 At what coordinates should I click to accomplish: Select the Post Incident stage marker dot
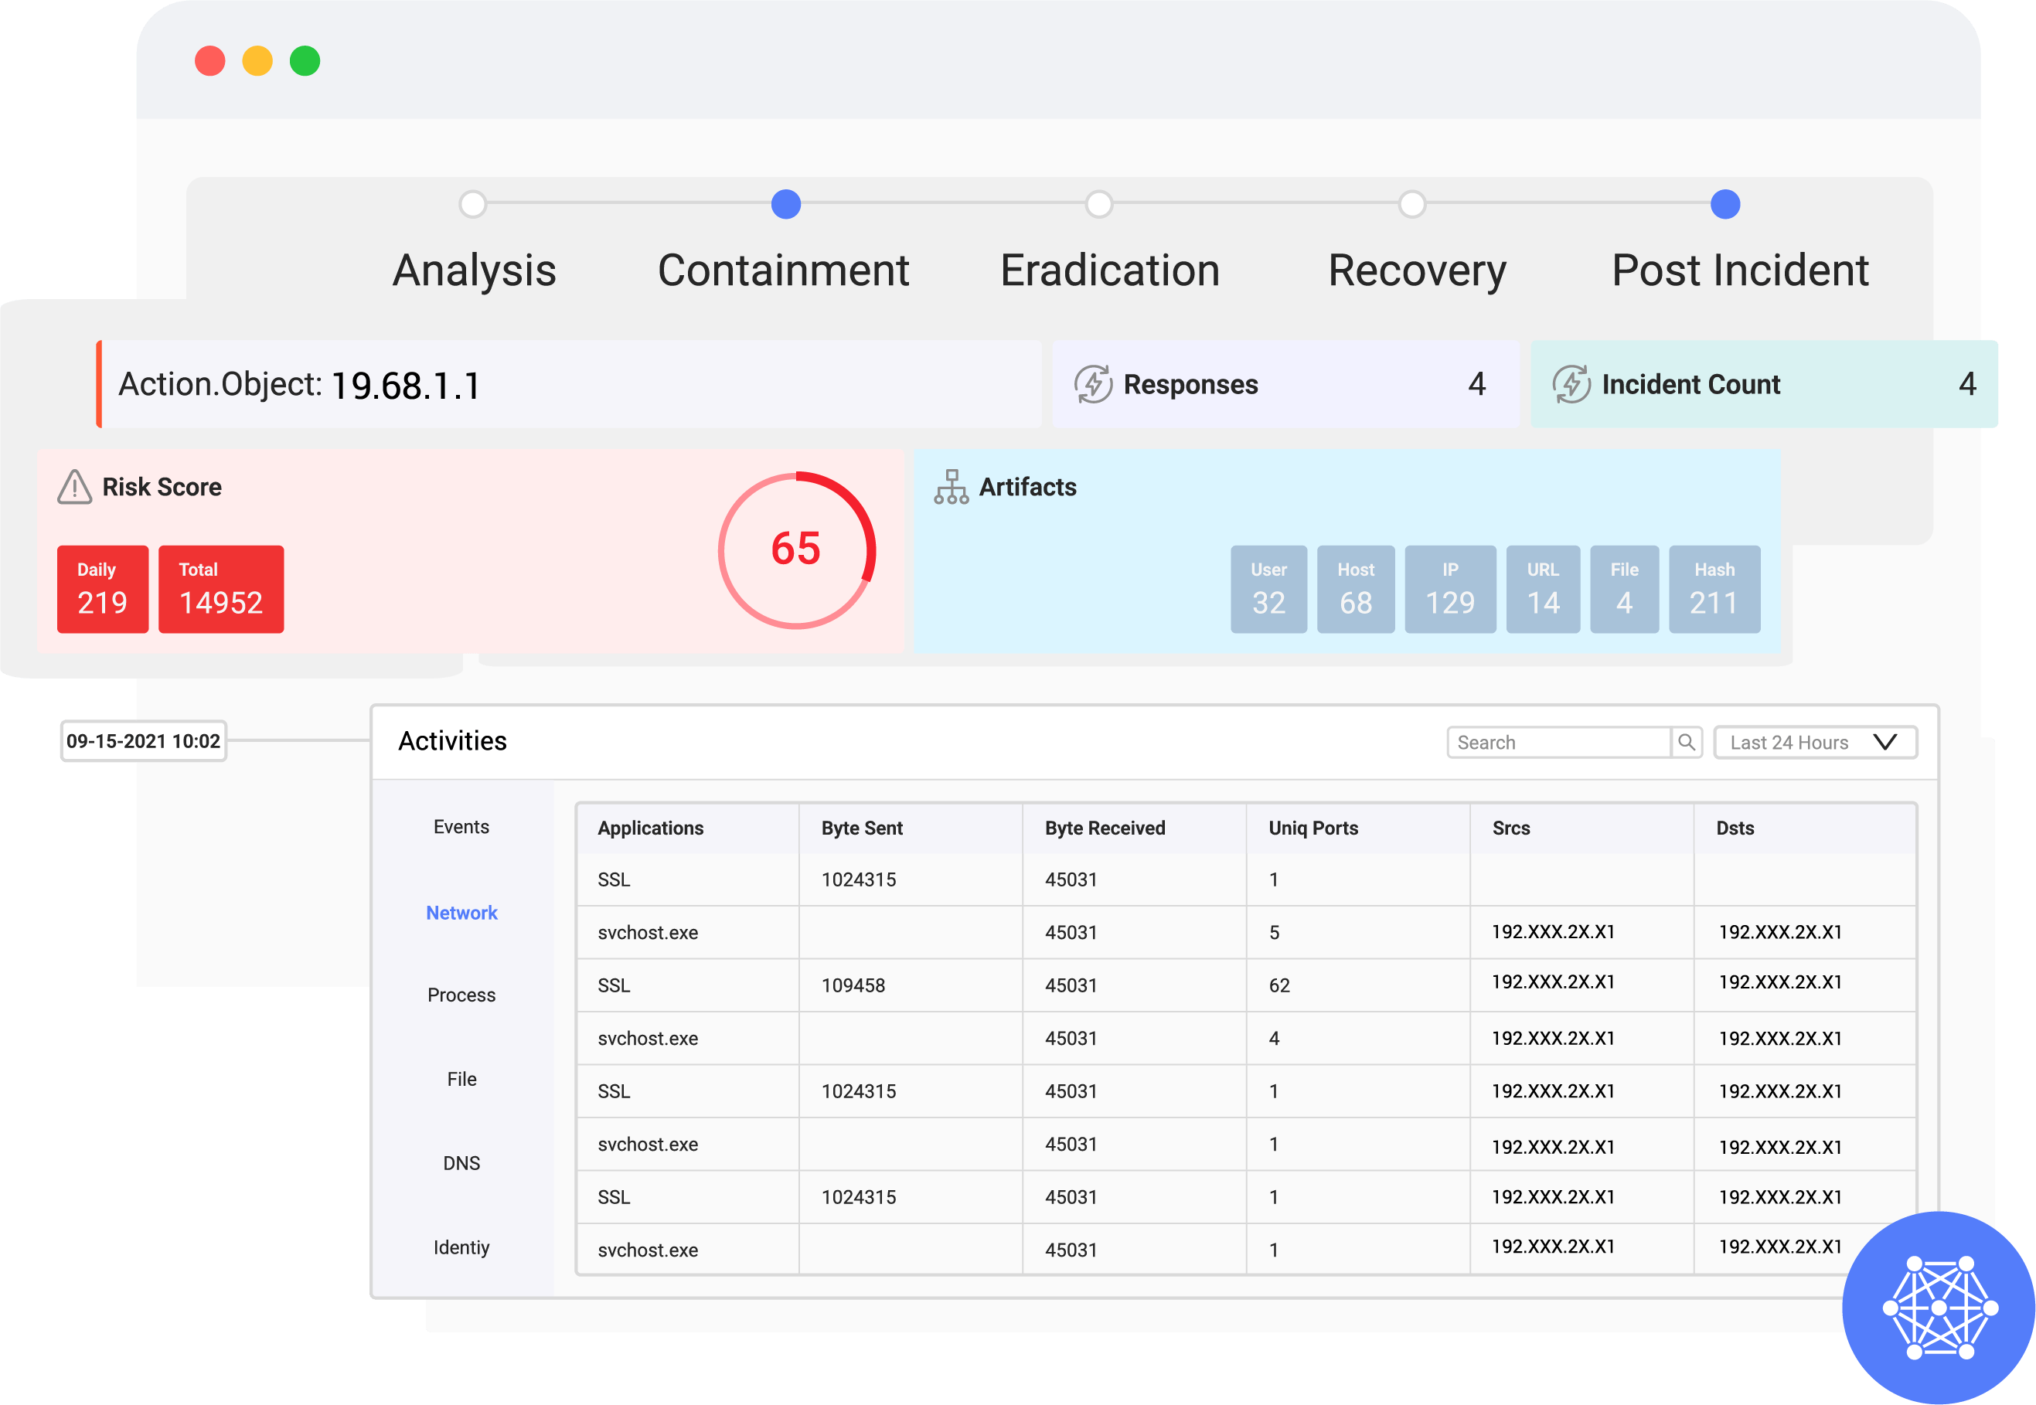(x=1724, y=204)
